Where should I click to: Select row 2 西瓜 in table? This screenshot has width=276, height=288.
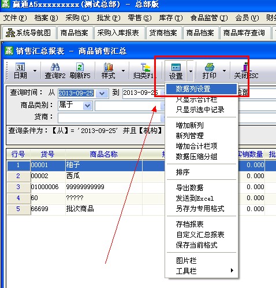85,176
